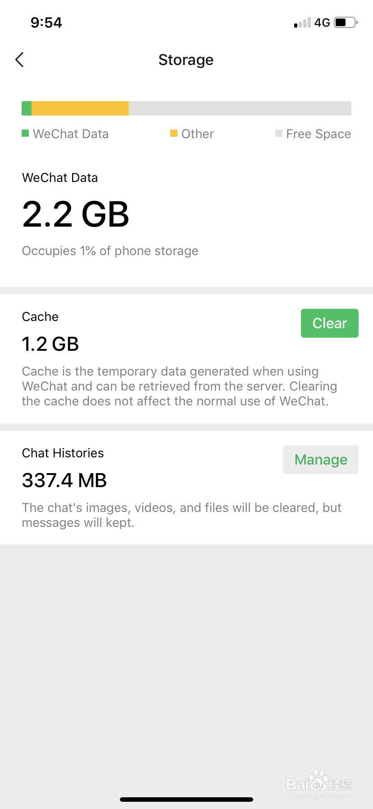Tap the 2.2 GB WeChat Data figure
Screen dimensions: 373x809
click(x=76, y=214)
